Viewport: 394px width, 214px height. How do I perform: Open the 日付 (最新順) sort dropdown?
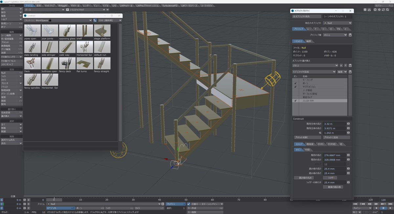coord(110,20)
